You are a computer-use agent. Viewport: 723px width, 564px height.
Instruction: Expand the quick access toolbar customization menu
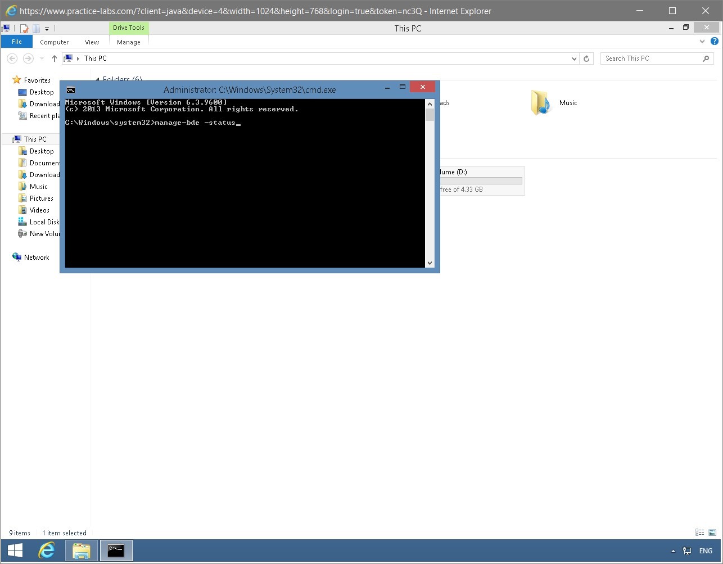47,29
